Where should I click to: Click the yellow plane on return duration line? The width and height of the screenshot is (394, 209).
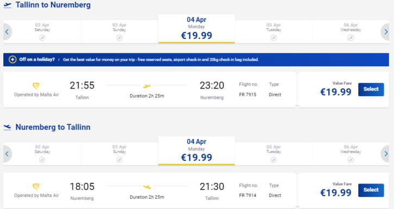pyautogui.click(x=147, y=187)
